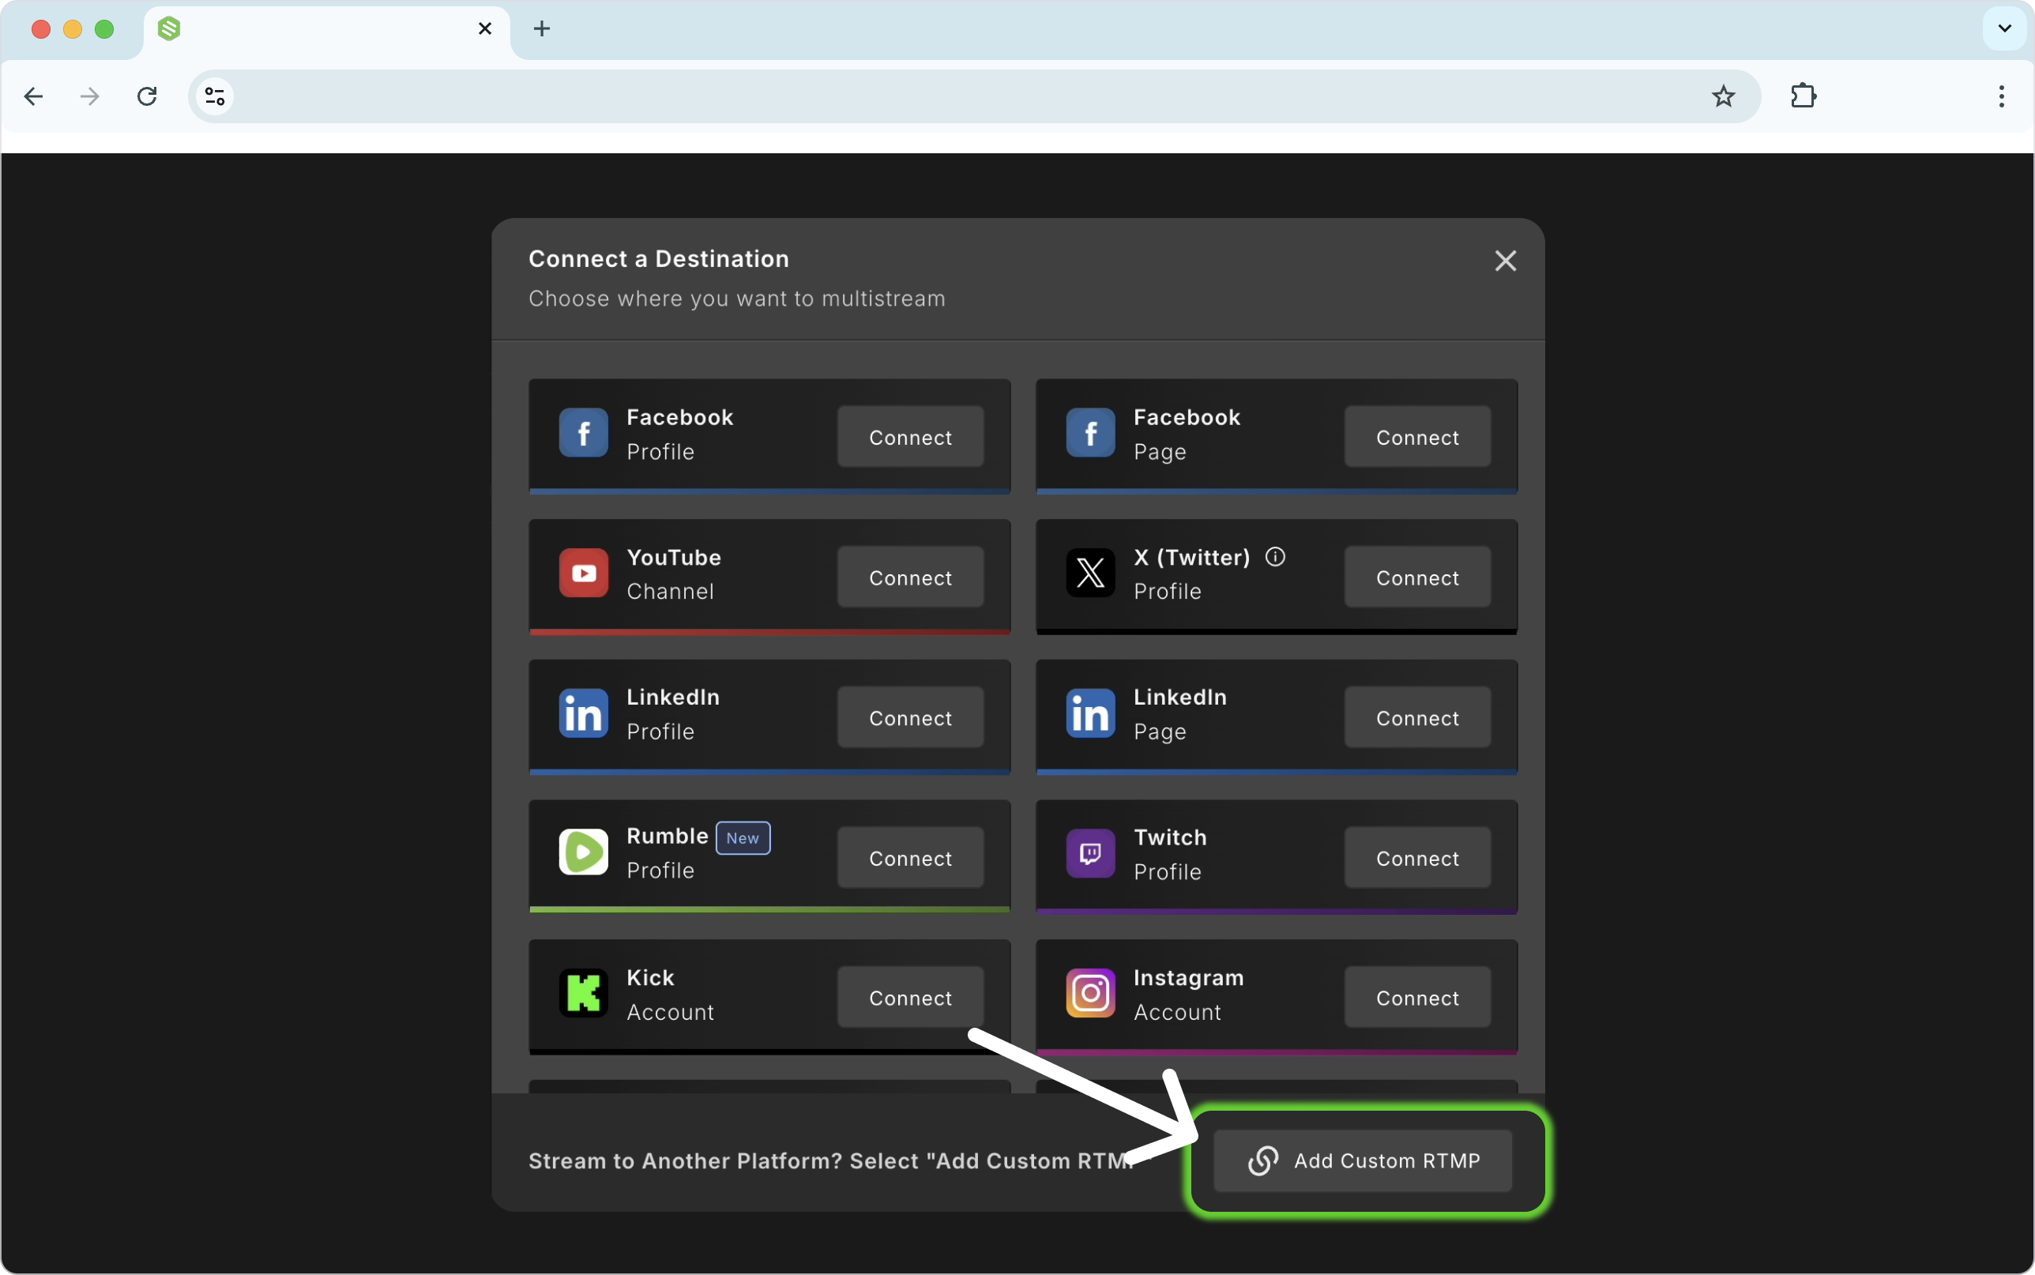Connect a LinkedIn Page destination
Screen dimensions: 2035x1275
pos(1417,716)
